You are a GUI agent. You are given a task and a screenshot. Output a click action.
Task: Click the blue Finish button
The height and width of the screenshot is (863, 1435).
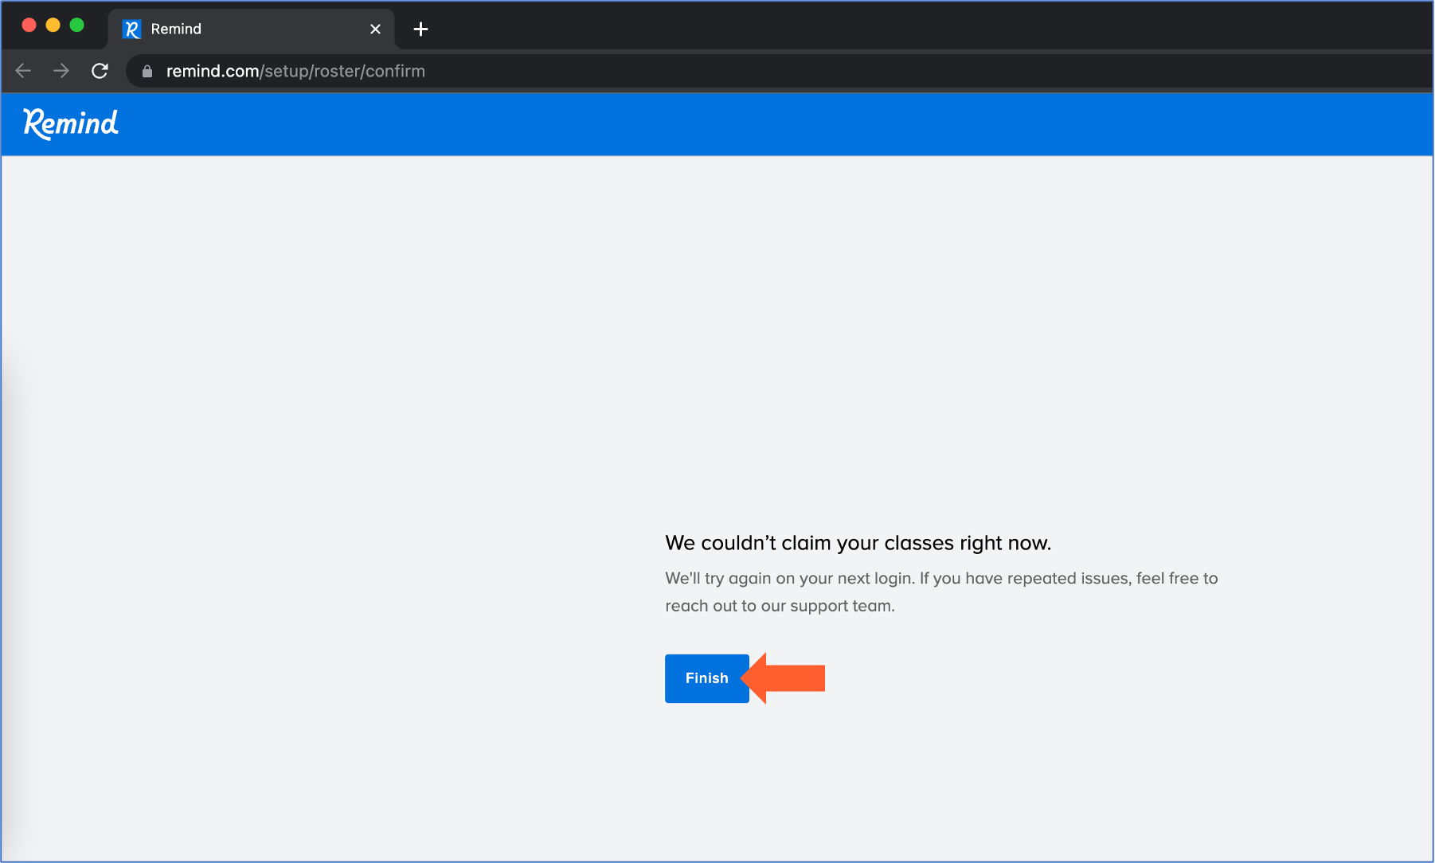[706, 678]
